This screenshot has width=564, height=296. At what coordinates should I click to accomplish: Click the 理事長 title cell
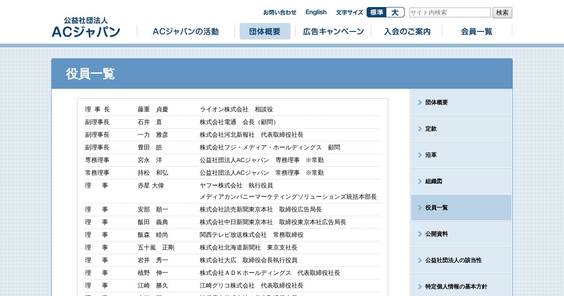[97, 109]
